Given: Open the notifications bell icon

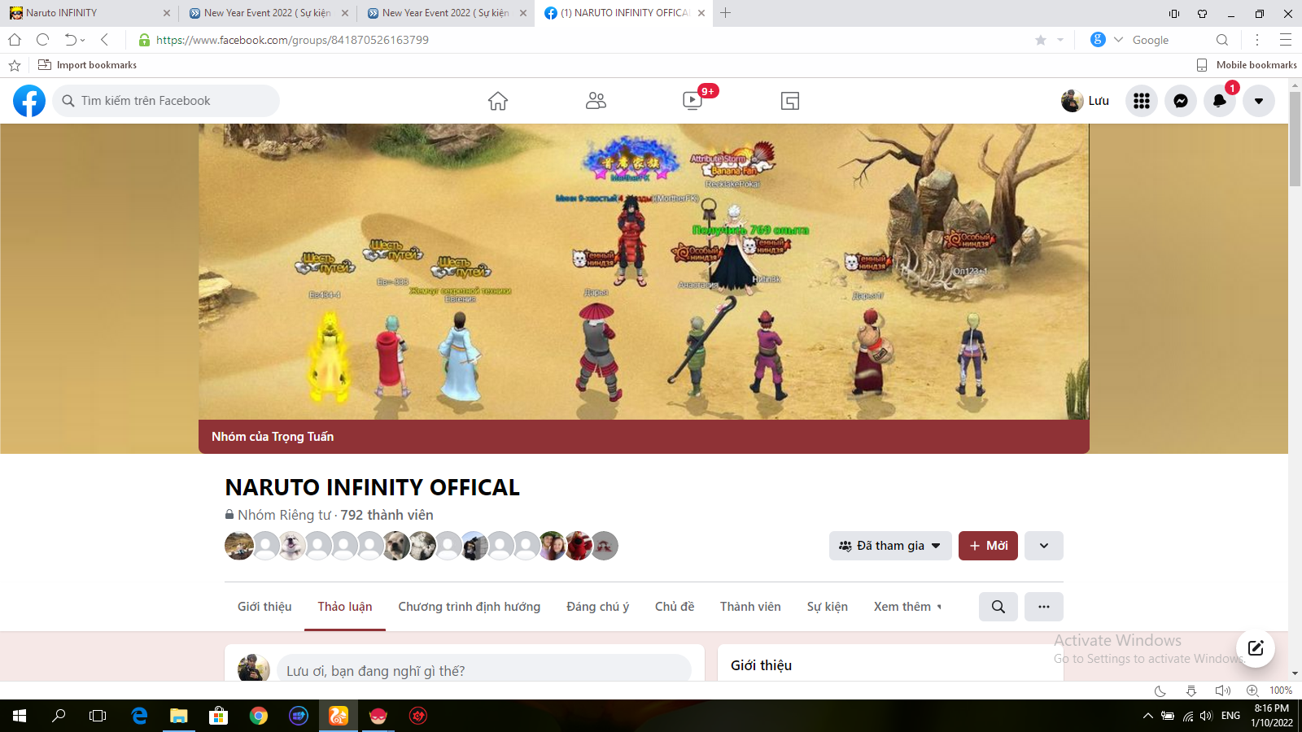Looking at the screenshot, I should coord(1220,101).
